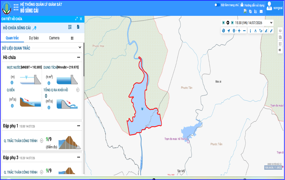Open the 'Hướng dẫn sử dụng' user guide
This screenshot has height=180, width=285.
[252, 5]
